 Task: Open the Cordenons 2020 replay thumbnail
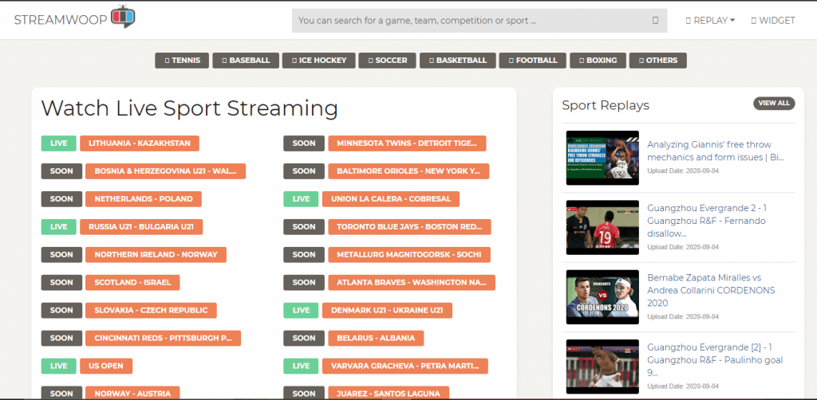(602, 297)
